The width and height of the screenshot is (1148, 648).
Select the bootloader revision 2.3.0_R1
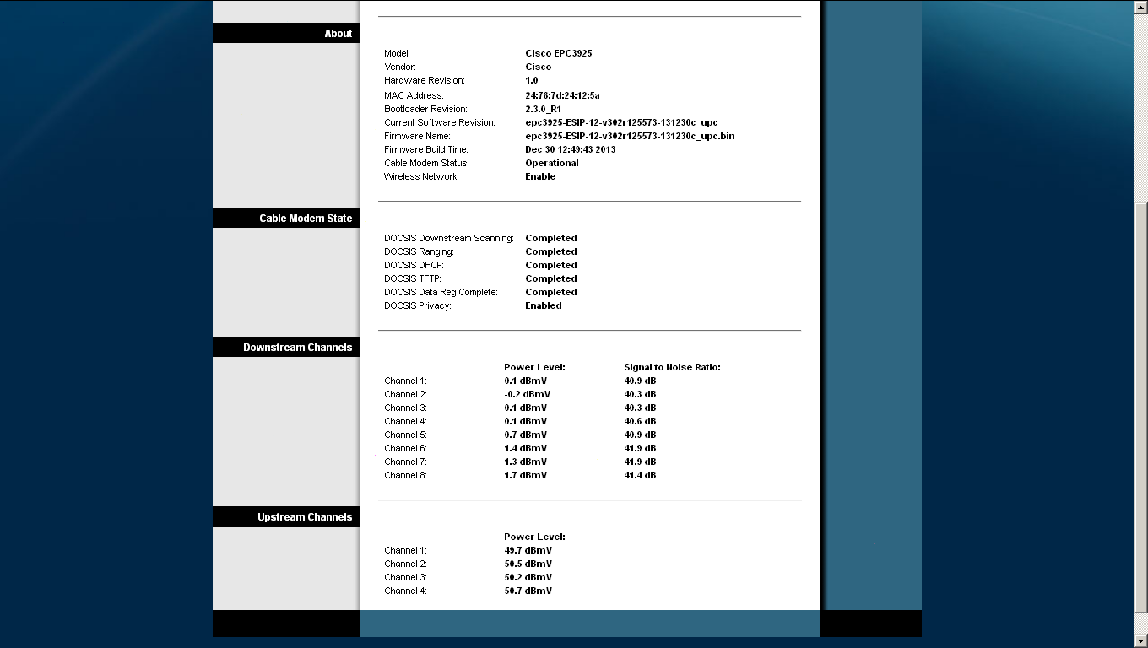coord(544,109)
